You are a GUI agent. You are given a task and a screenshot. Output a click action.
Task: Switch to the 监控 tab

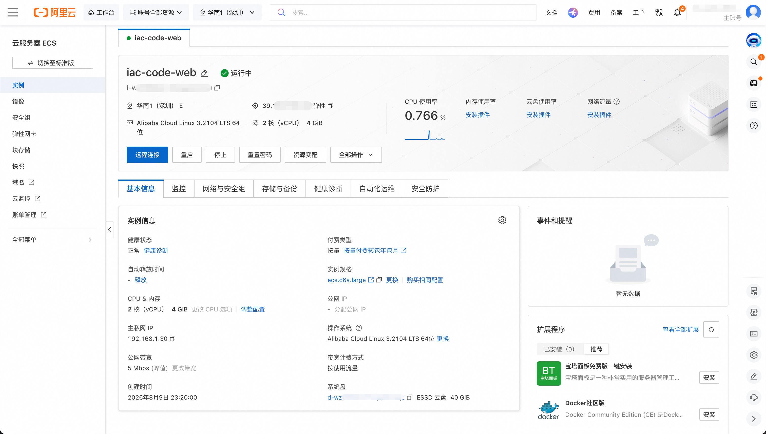coord(179,189)
